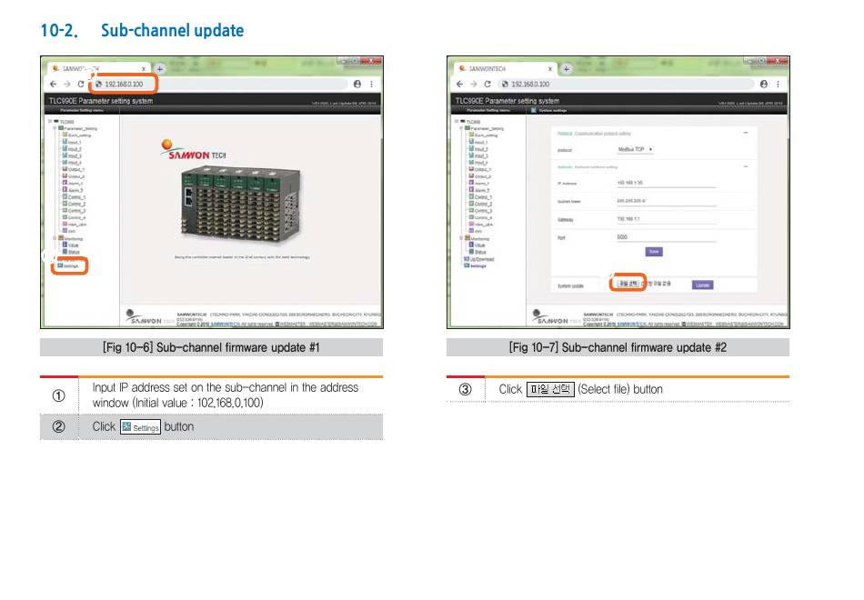Viewport: 864px width, 600px height.
Task: Collapse the Network section with its minus sign
Action: [746, 166]
